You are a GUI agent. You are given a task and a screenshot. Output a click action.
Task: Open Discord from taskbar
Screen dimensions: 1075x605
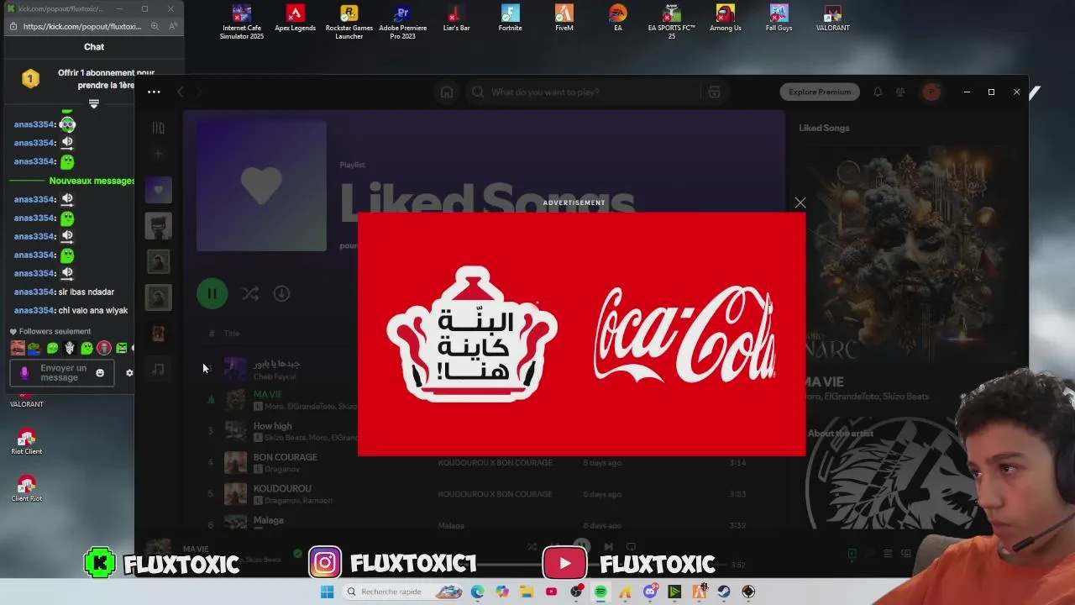tap(650, 592)
